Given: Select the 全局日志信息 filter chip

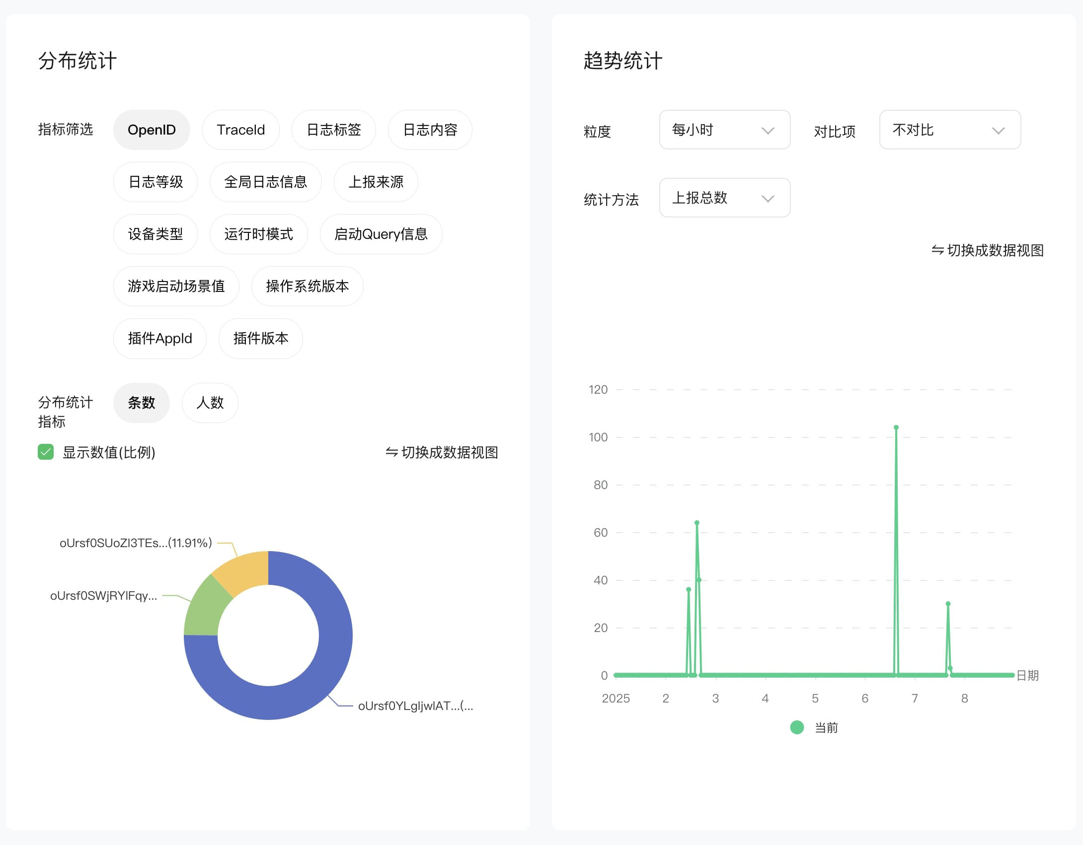Looking at the screenshot, I should tap(266, 182).
